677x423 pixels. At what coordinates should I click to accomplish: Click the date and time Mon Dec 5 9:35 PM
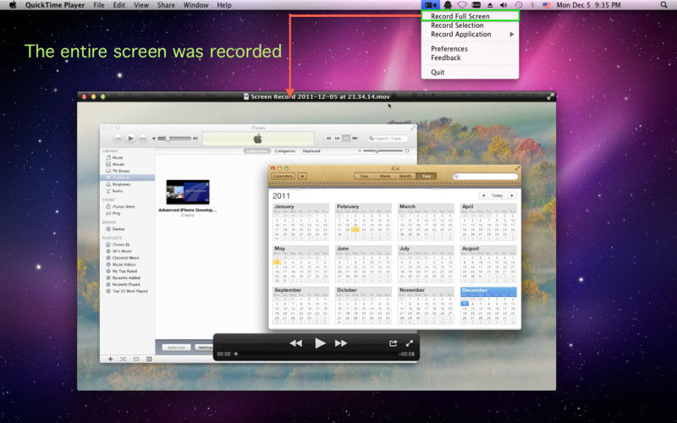point(588,5)
